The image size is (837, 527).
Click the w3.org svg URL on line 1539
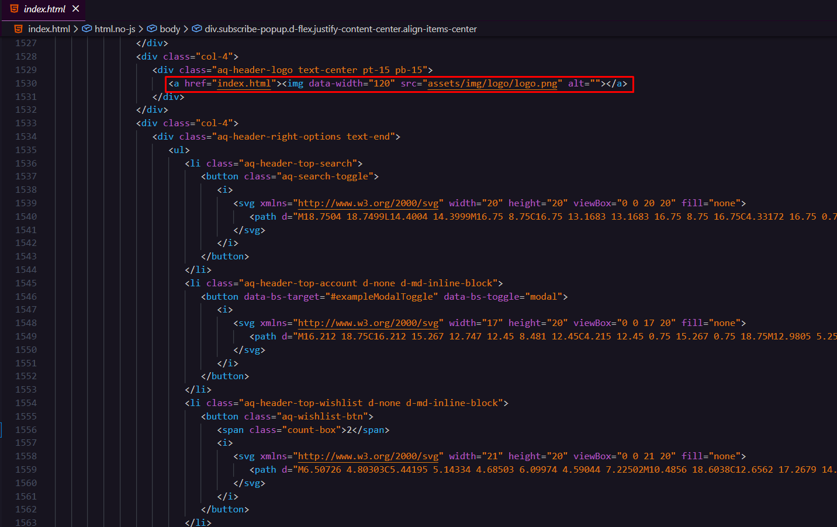368,203
